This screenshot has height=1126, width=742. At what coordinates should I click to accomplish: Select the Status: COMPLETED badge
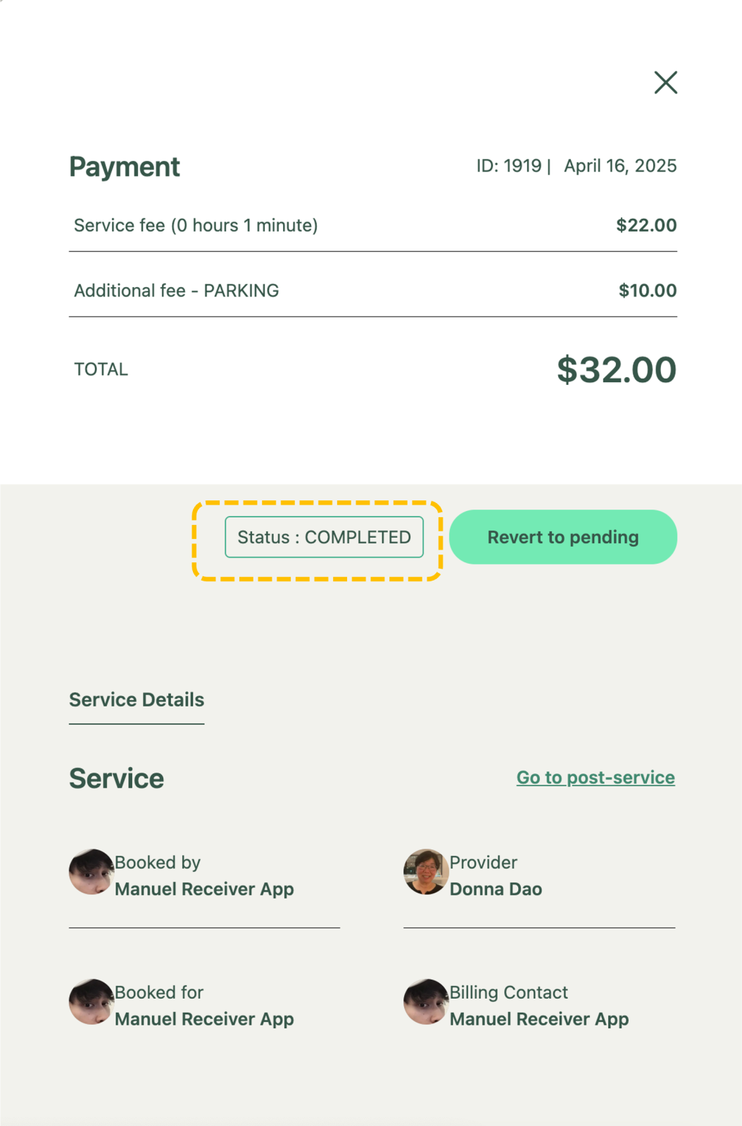click(x=324, y=537)
